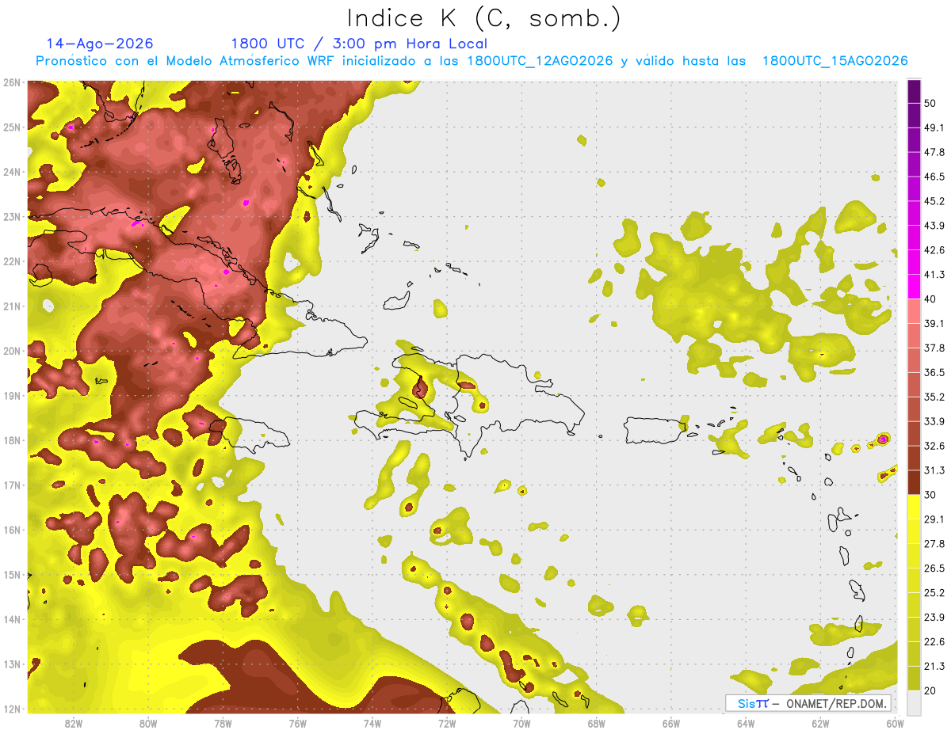Click the colorbar value 41.3
Image resolution: width=951 pixels, height=734 pixels.
(934, 275)
